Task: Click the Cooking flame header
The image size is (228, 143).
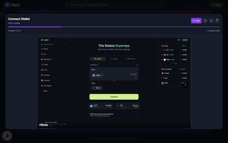Action: coord(165,46)
